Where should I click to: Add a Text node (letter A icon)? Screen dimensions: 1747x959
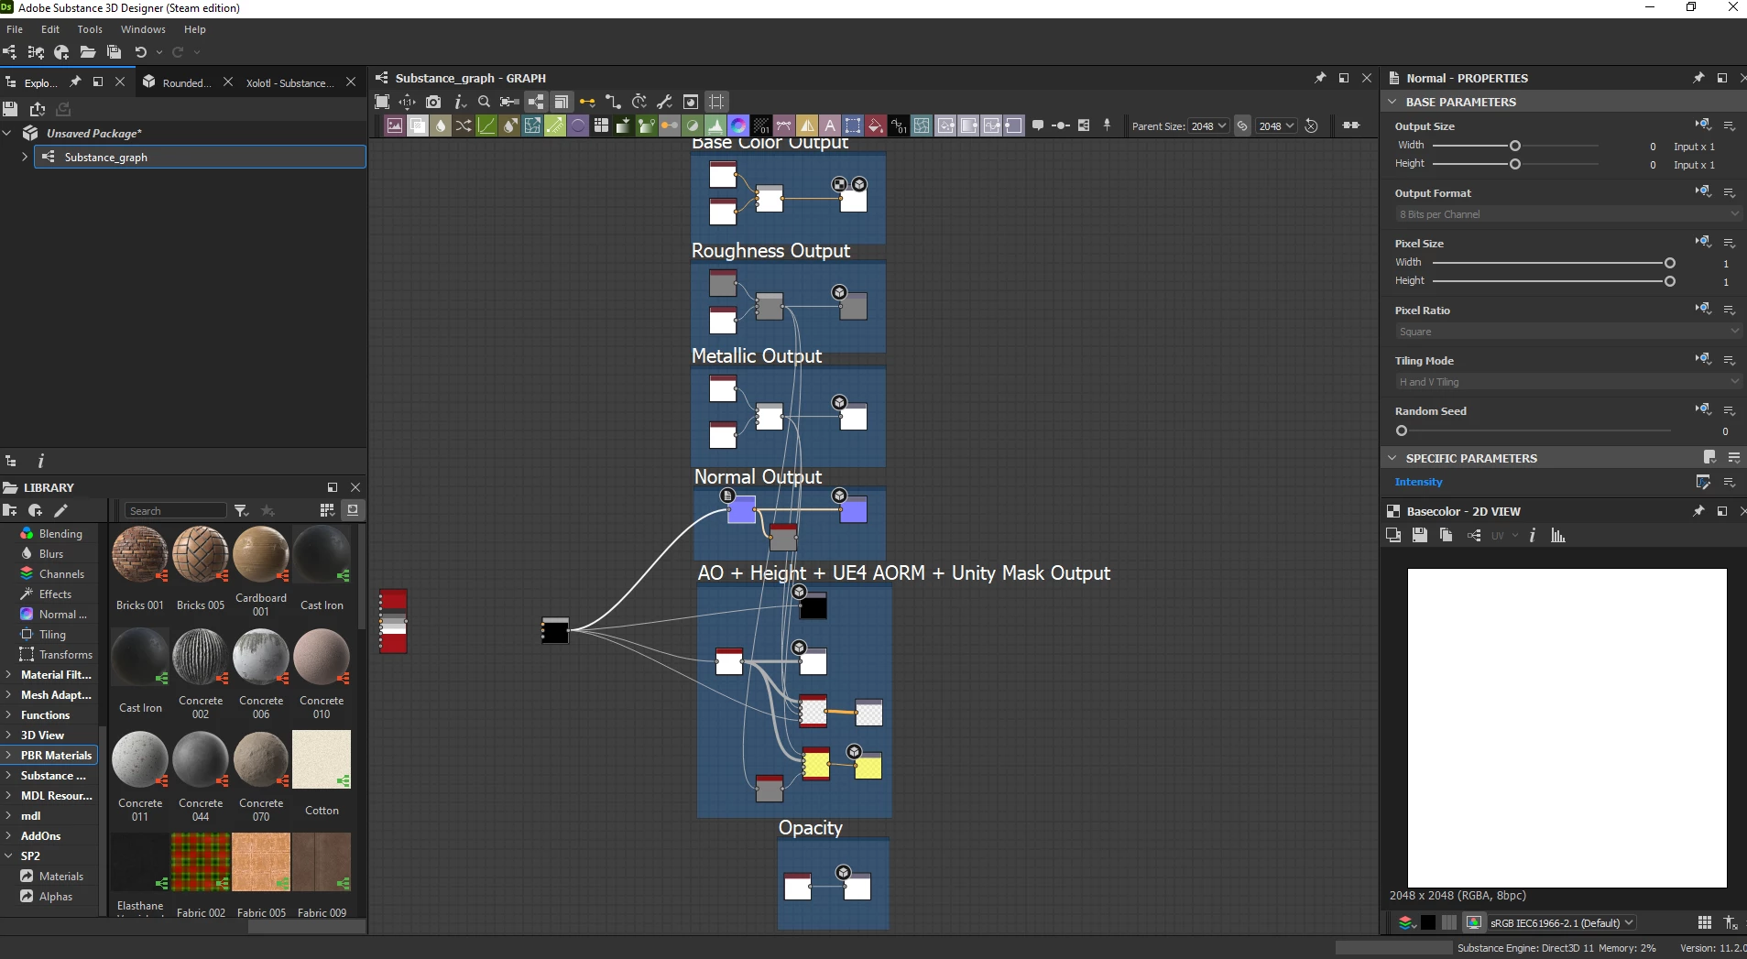coord(830,125)
